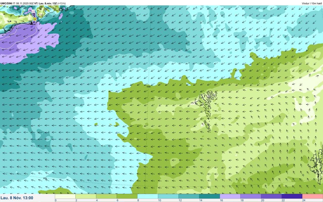Click the green 4–6 legend swatch
Viewport: 323px width, 202px height.
pyautogui.click(x=106, y=196)
